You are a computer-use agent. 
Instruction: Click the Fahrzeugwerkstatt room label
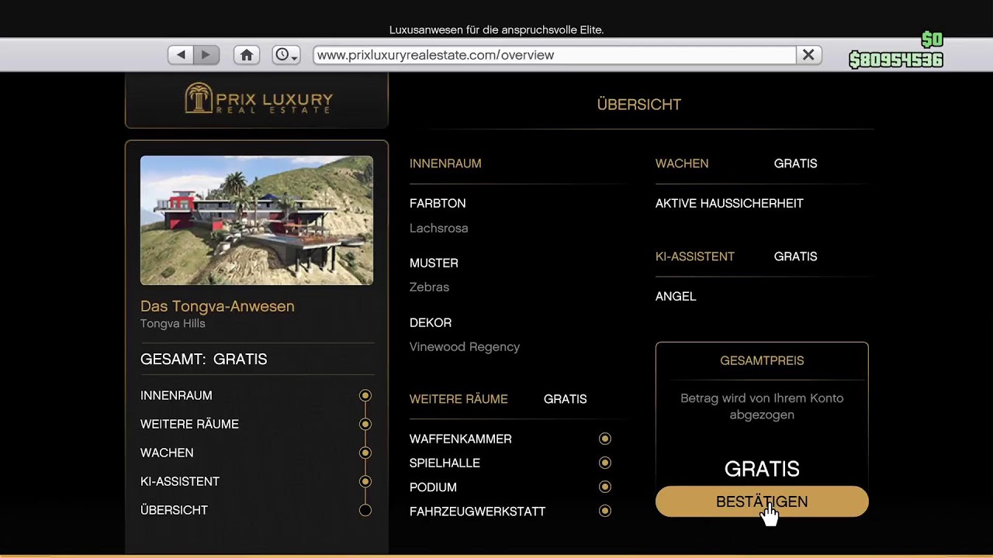(478, 511)
